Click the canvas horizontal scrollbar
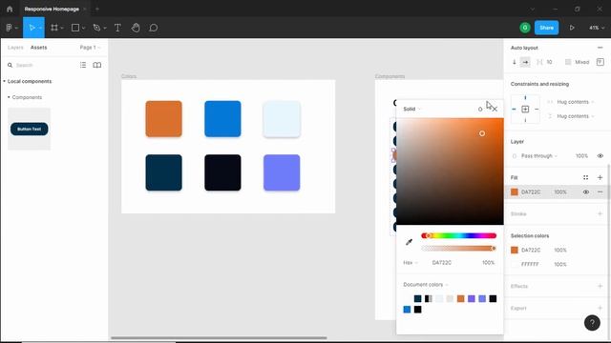This screenshot has width=611, height=343. [219, 338]
